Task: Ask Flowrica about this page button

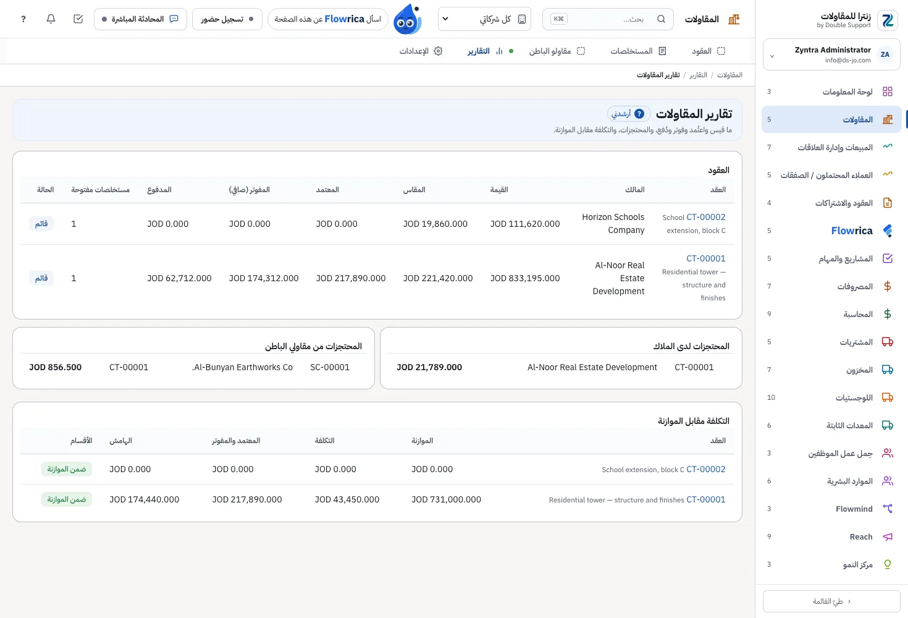Action: click(x=327, y=19)
